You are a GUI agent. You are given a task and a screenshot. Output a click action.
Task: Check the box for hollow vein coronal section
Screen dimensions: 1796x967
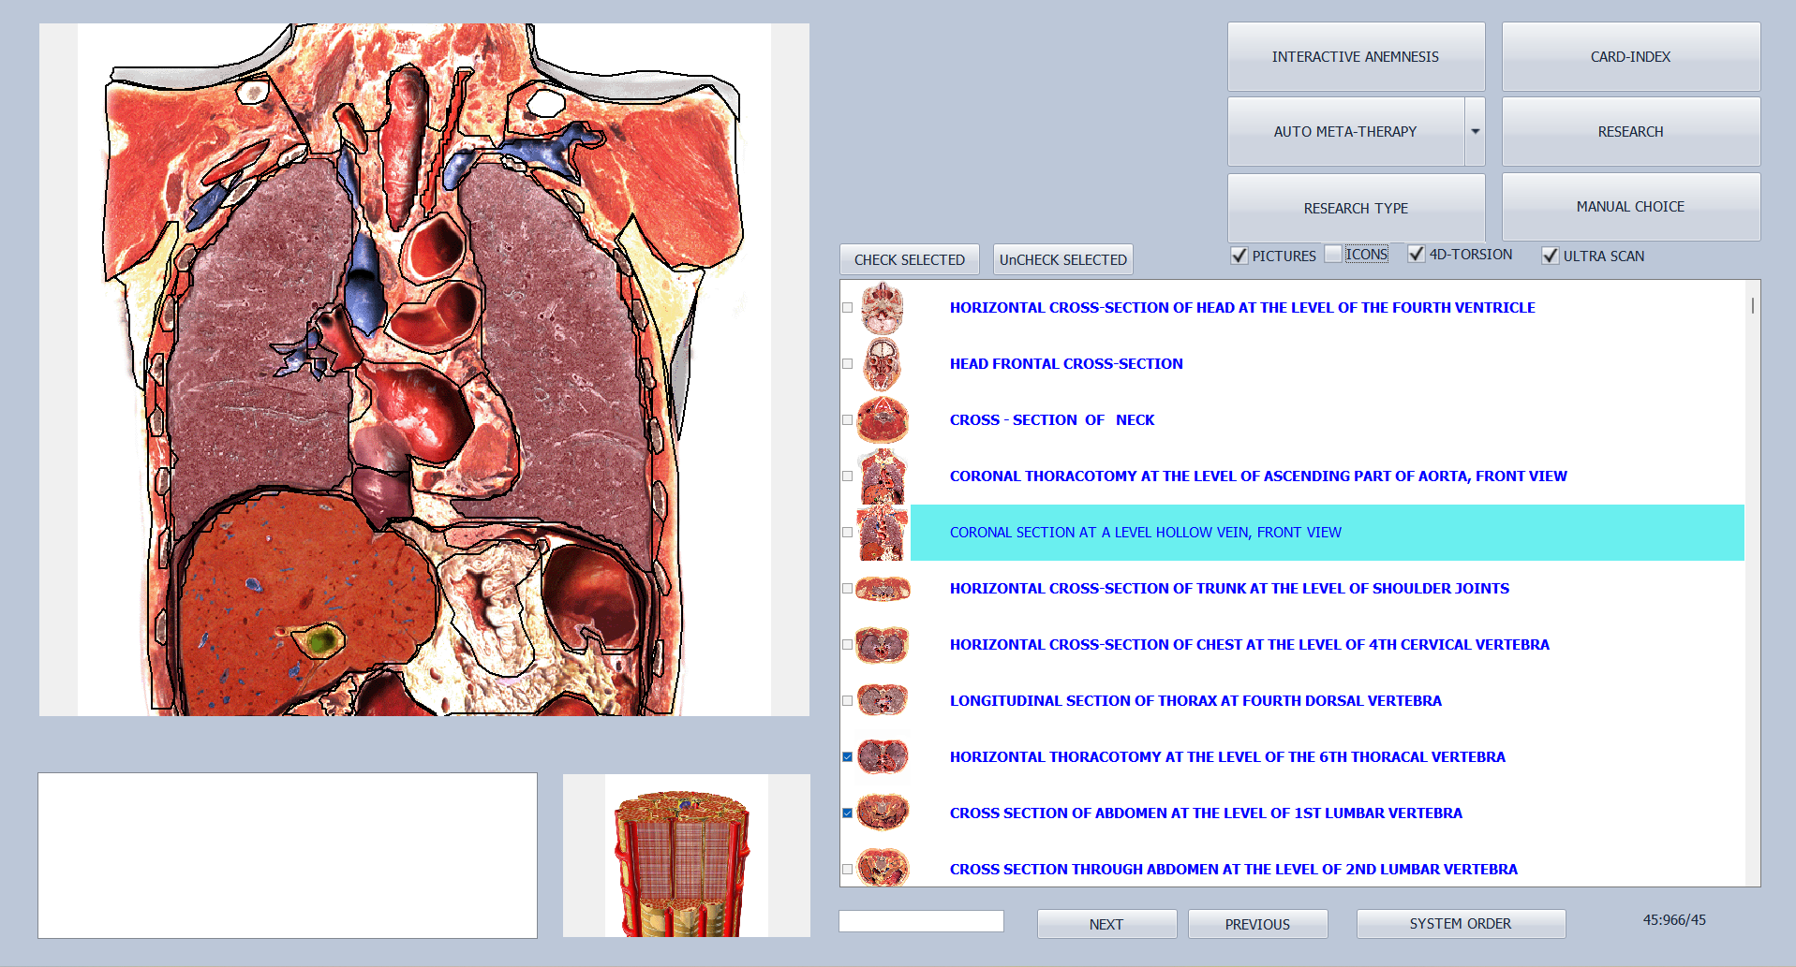[x=848, y=533]
